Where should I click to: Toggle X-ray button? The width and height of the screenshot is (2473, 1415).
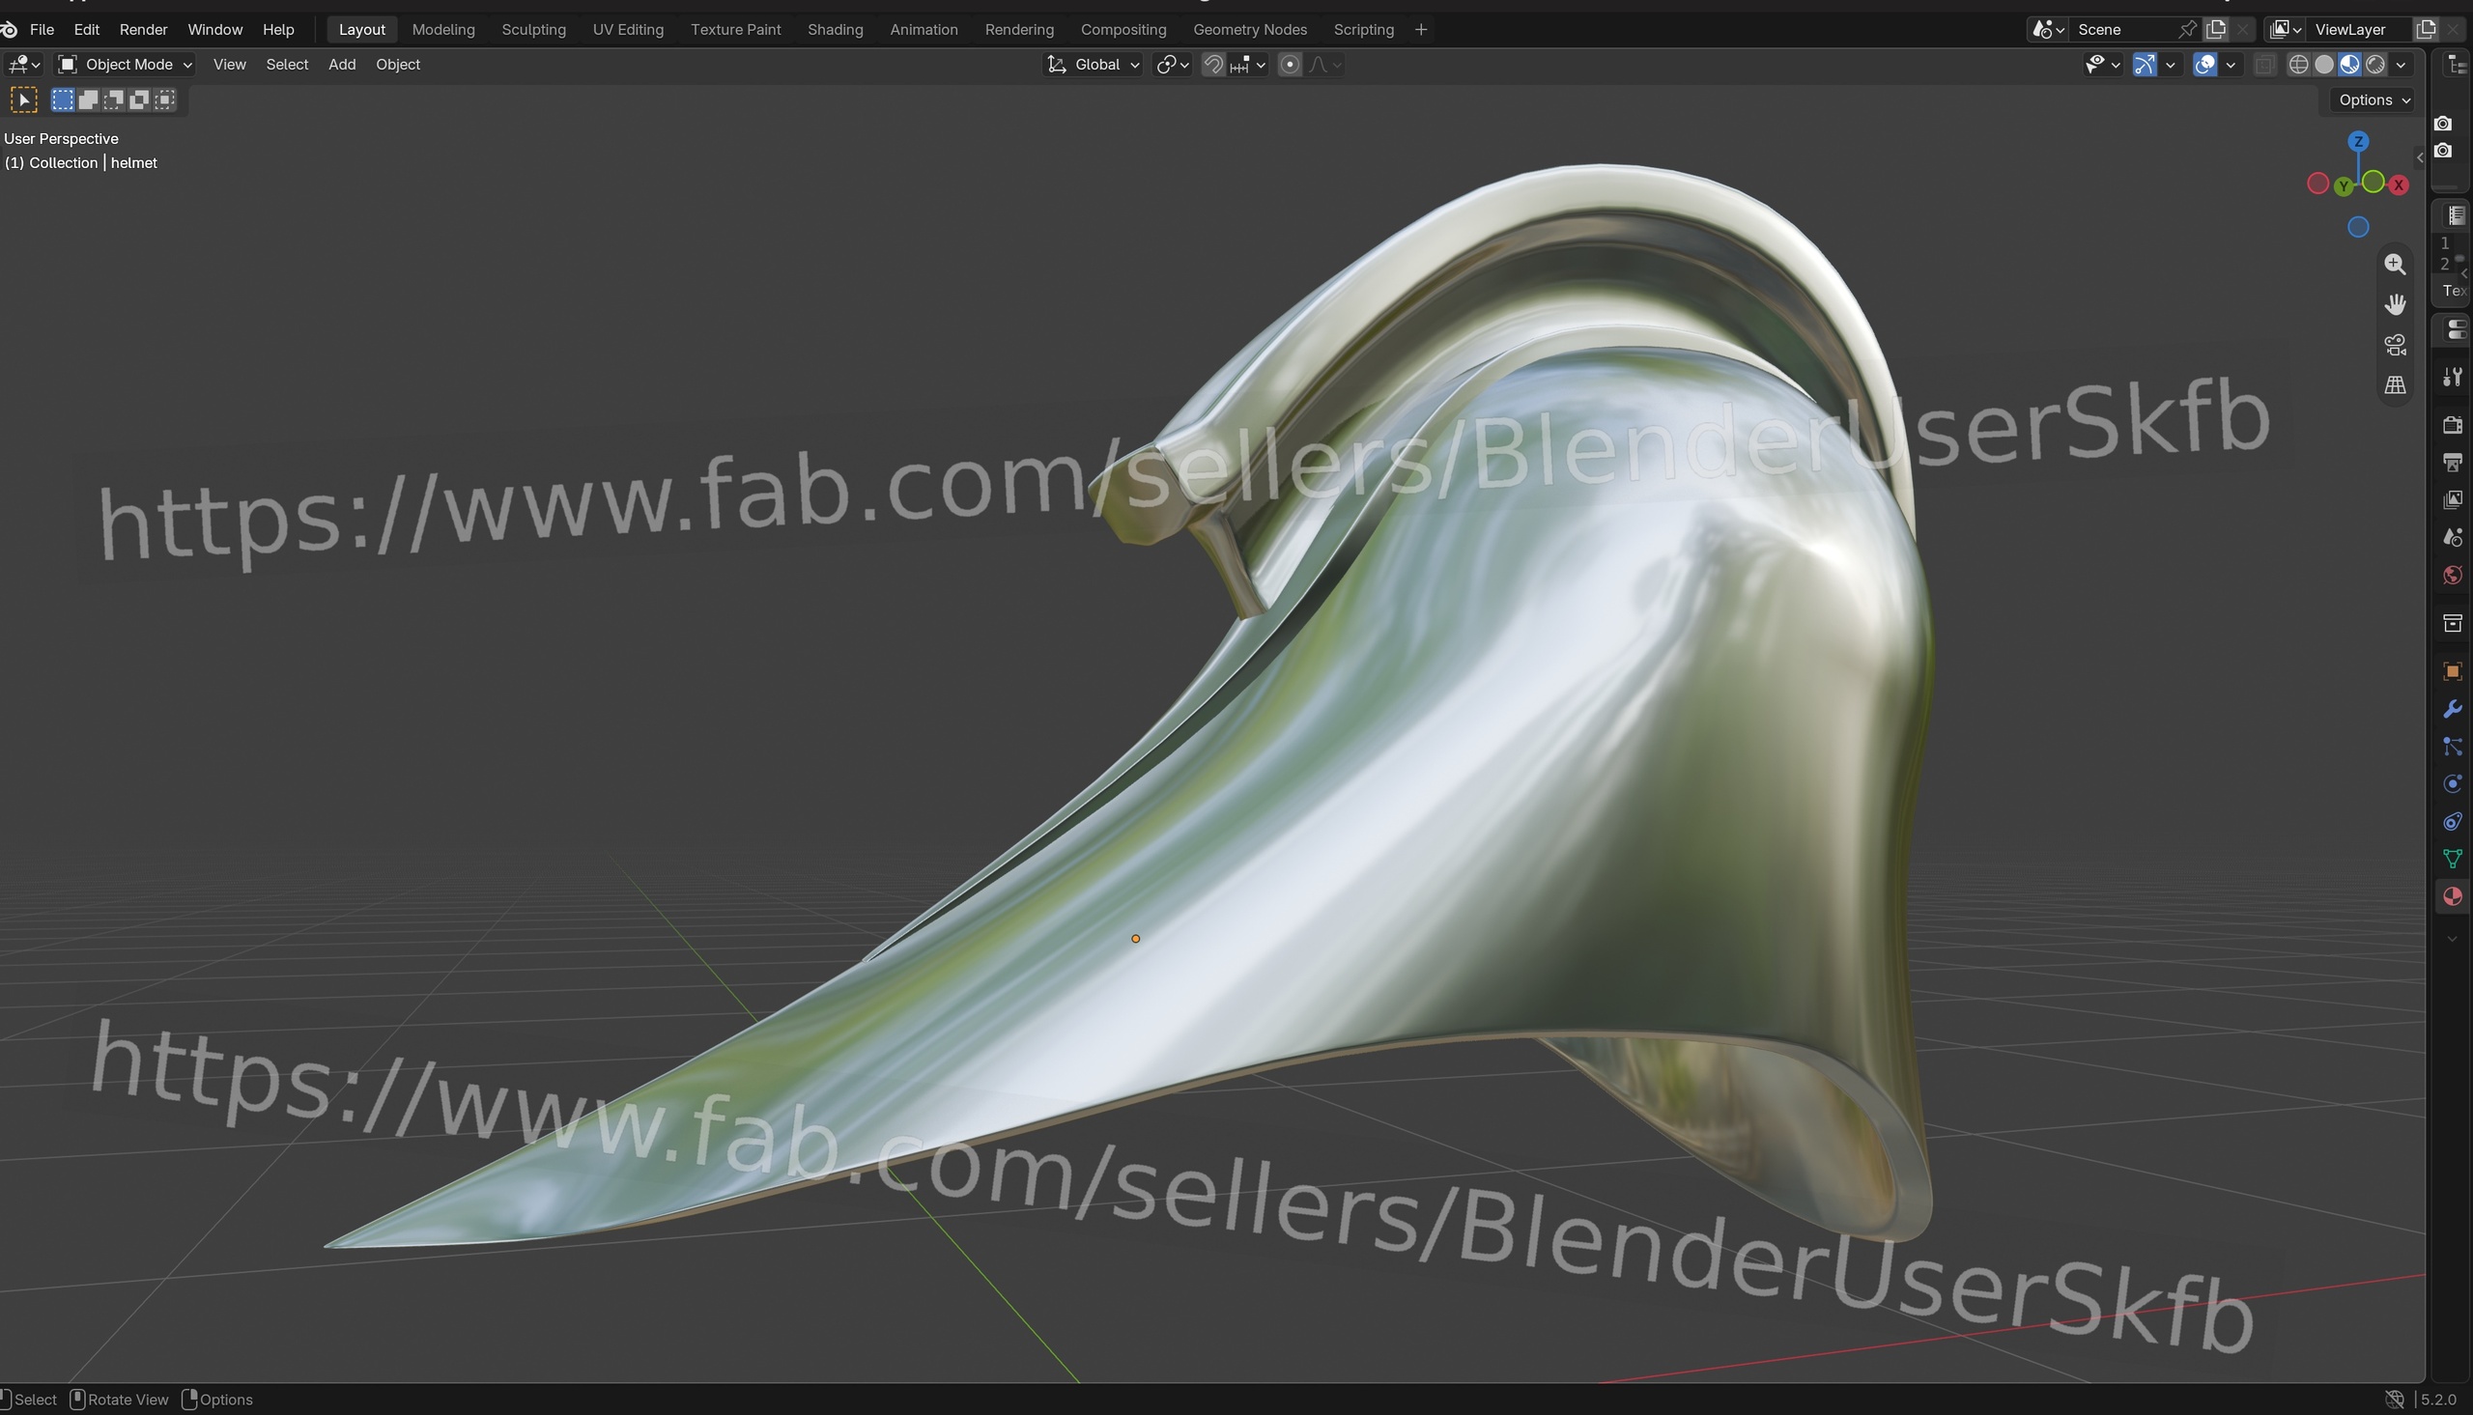pyautogui.click(x=2264, y=64)
